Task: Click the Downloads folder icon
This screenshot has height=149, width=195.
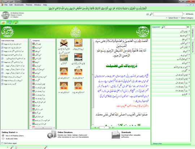Action: pyautogui.click(x=116, y=135)
